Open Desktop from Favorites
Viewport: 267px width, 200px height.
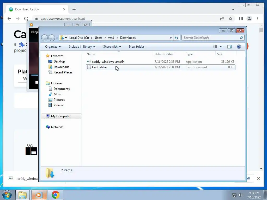pos(59,61)
